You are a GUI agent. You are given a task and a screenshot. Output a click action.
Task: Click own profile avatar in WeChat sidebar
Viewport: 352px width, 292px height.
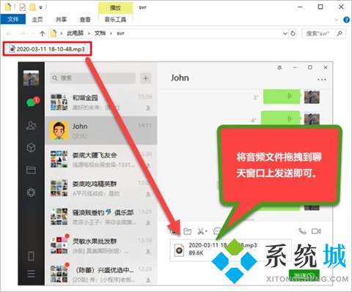click(31, 78)
